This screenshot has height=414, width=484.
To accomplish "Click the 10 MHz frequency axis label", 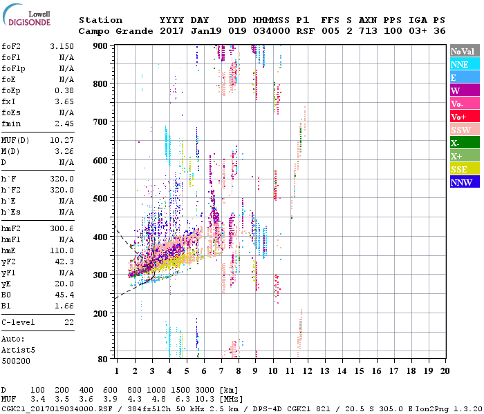I will click(273, 371).
